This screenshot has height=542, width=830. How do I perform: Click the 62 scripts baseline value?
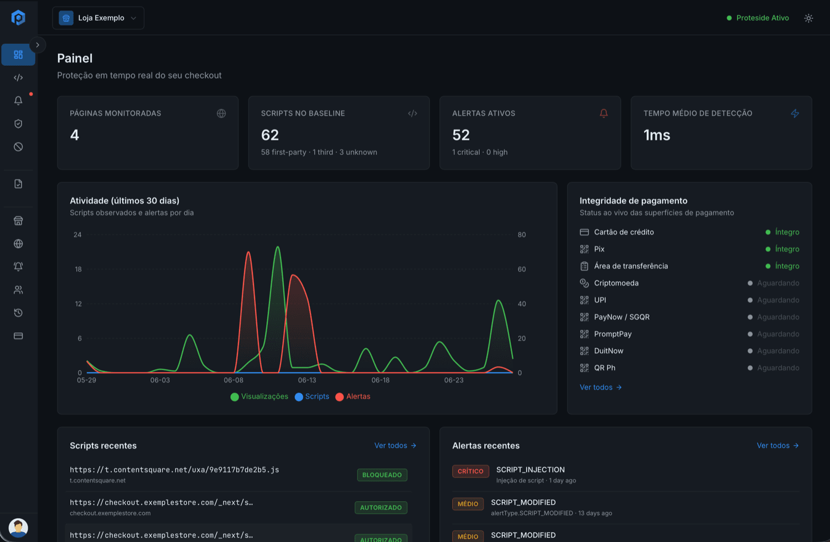[x=270, y=135]
